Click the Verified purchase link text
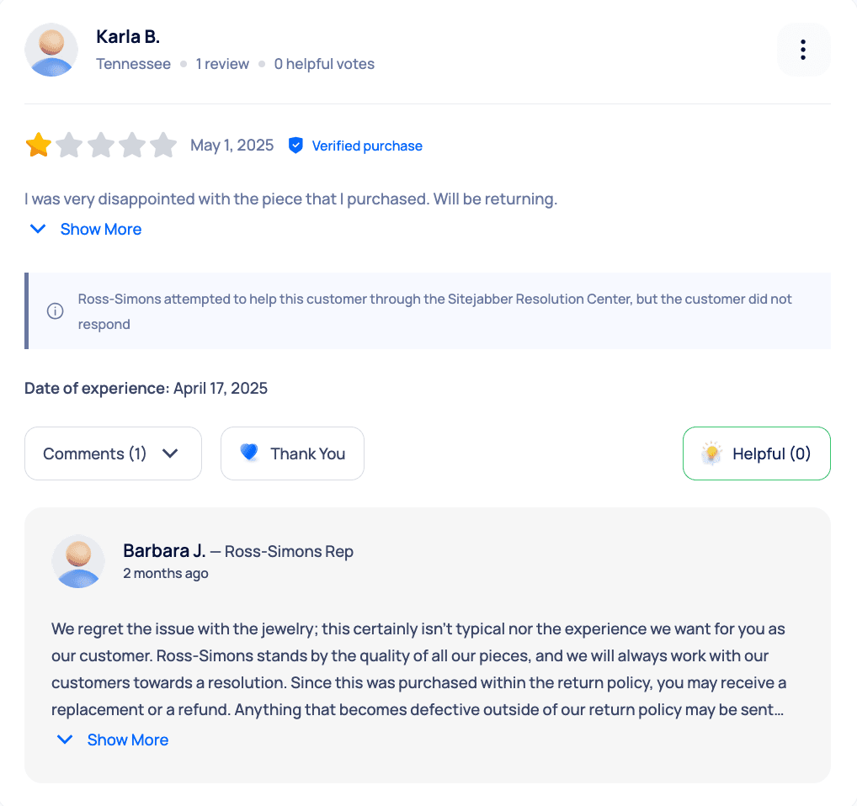Image resolution: width=857 pixels, height=806 pixels. click(x=367, y=146)
